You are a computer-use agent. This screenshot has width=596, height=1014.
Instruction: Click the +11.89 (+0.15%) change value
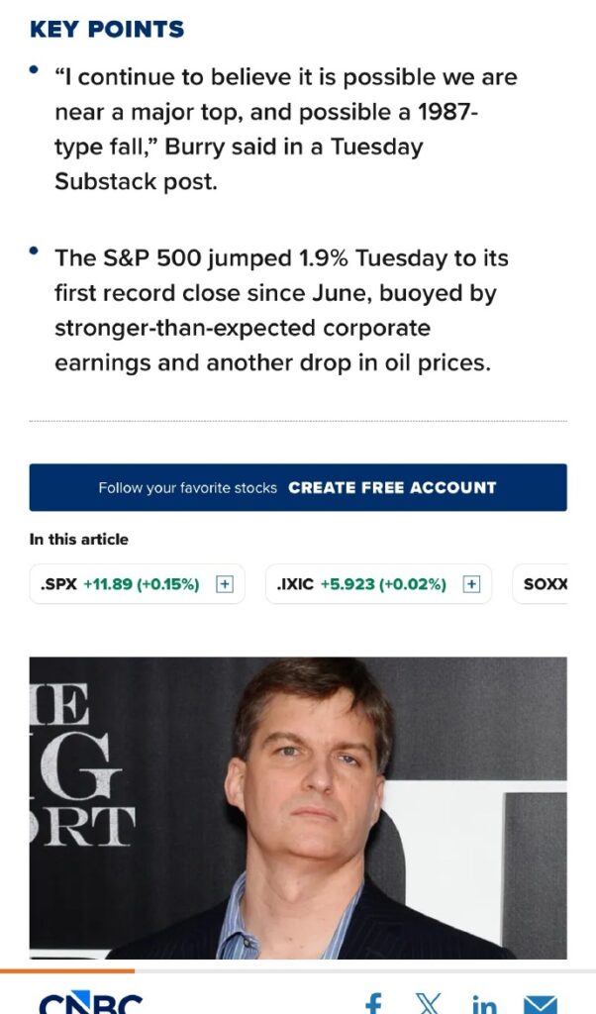click(x=142, y=584)
